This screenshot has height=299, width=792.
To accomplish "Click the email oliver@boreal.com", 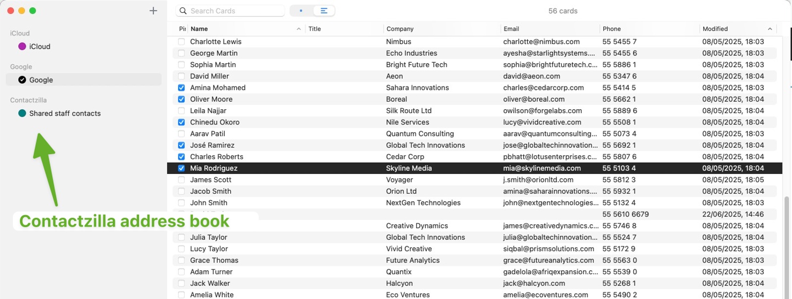I will (x=534, y=99).
